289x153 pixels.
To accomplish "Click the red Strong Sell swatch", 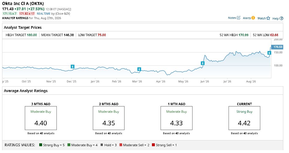I will point(153,145).
